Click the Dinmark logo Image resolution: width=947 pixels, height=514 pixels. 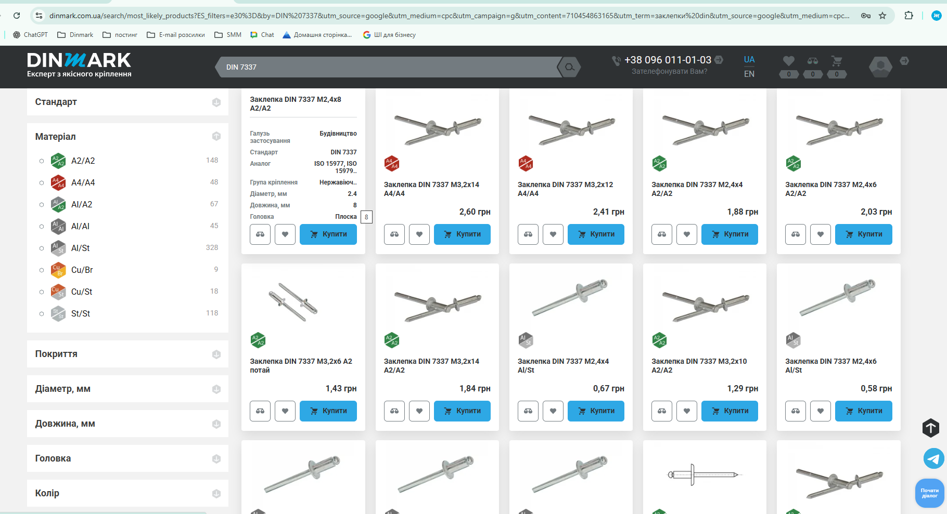[x=79, y=65]
